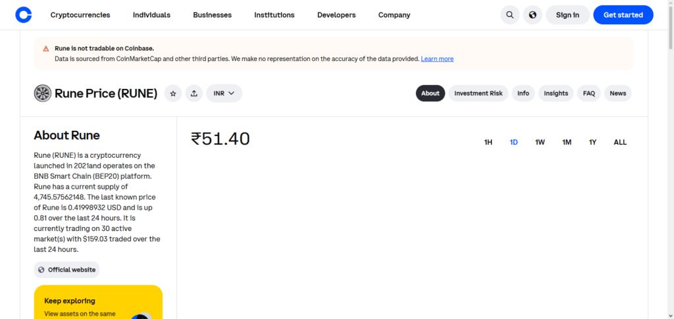The height and width of the screenshot is (319, 674).
Task: Open the Company menu
Action: (394, 15)
